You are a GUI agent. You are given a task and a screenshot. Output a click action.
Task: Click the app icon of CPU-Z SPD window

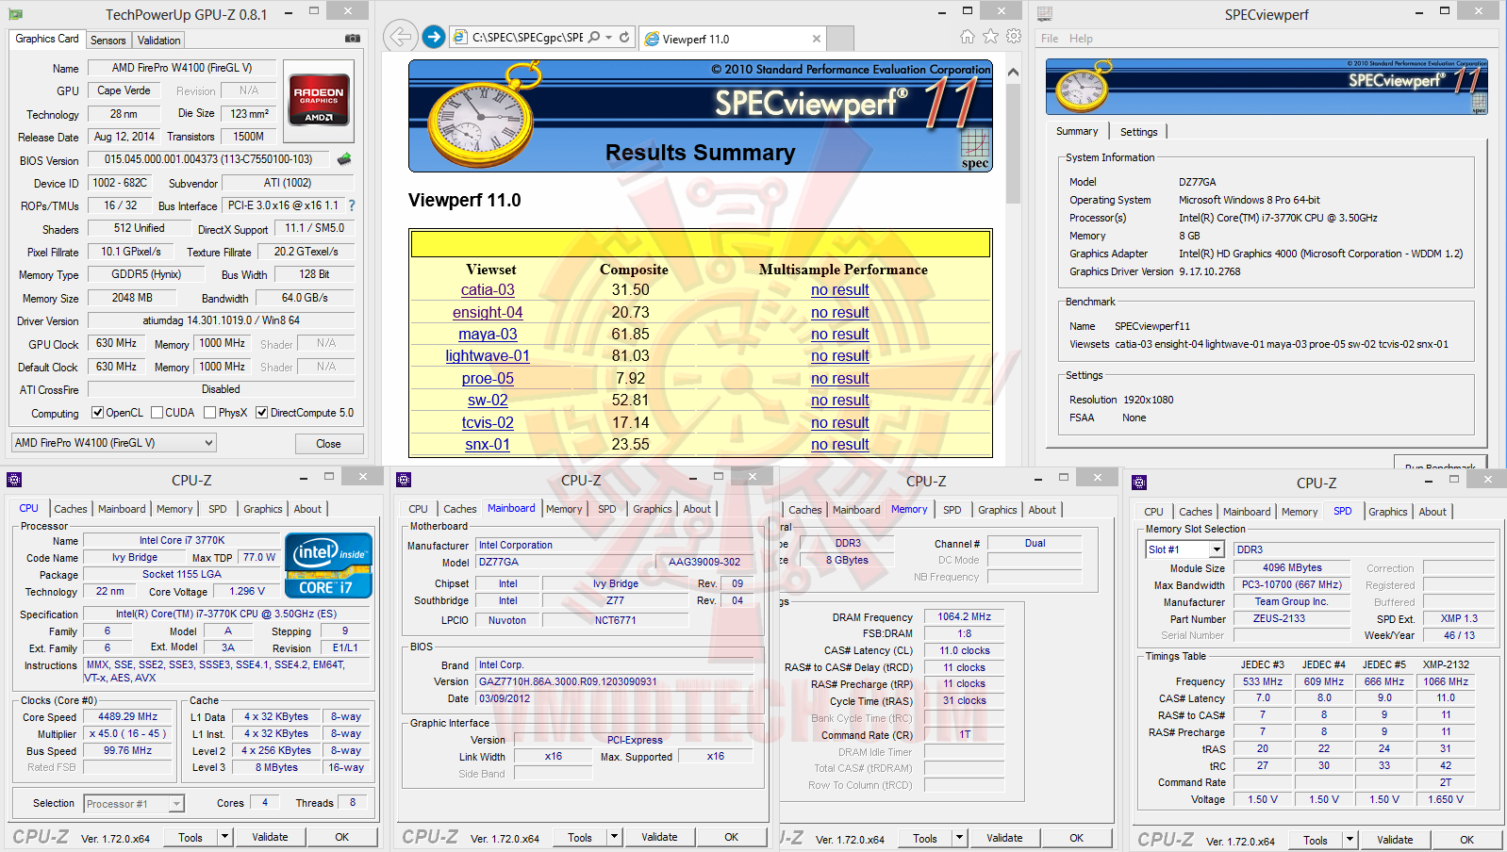click(x=1139, y=483)
